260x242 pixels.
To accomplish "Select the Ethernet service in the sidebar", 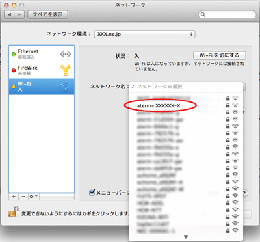I will click(42, 54).
